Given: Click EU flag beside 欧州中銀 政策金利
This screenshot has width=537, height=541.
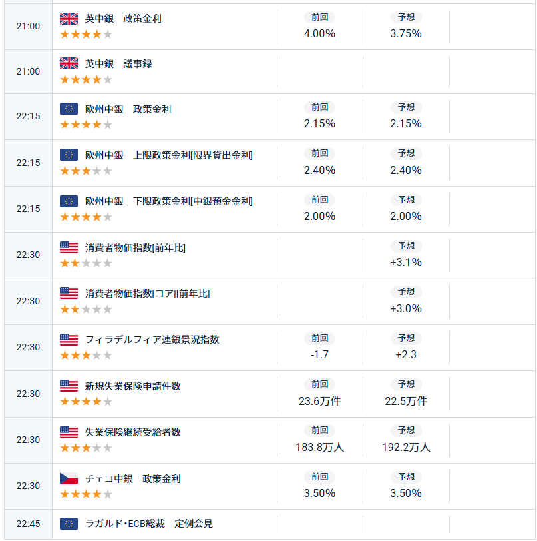Looking at the screenshot, I should [x=69, y=109].
